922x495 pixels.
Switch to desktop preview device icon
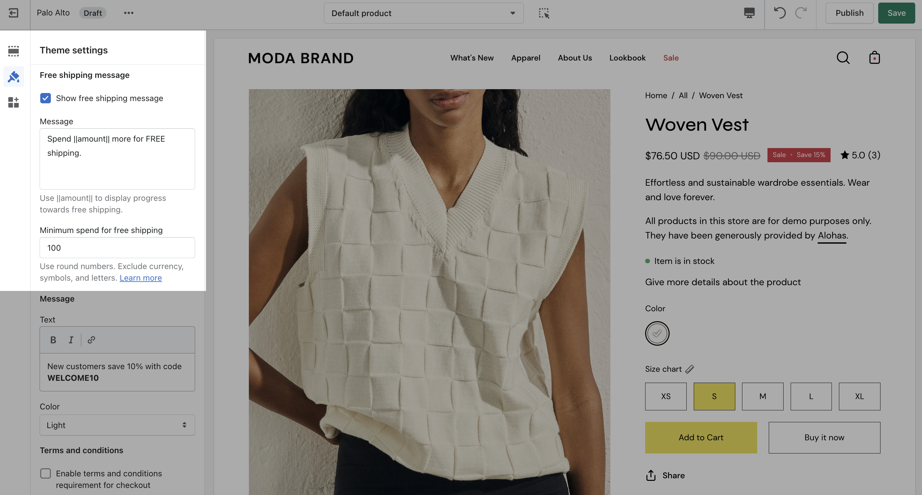click(x=749, y=13)
